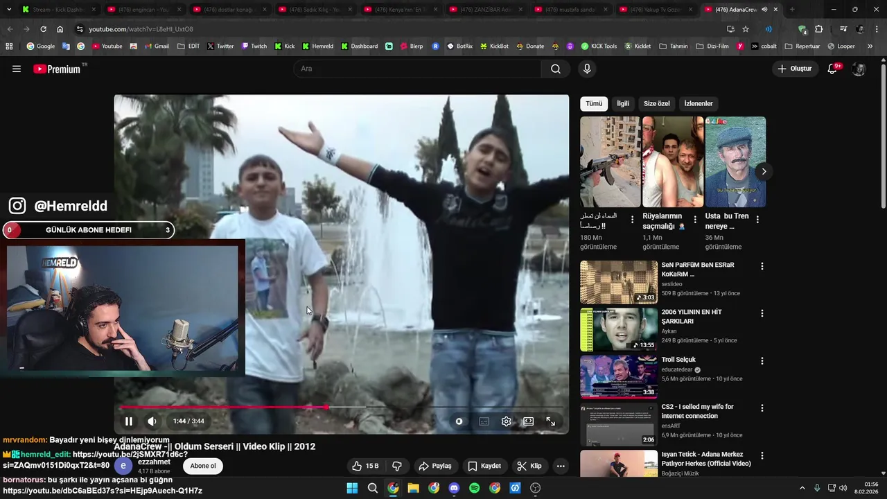887x499 pixels.
Task: Open options for Rüyalarımın saçmalığı Short
Action: 695,220
